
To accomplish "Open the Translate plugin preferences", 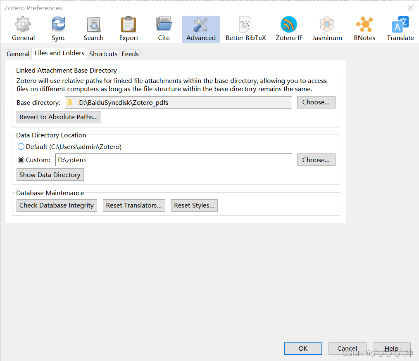I will (400, 29).
